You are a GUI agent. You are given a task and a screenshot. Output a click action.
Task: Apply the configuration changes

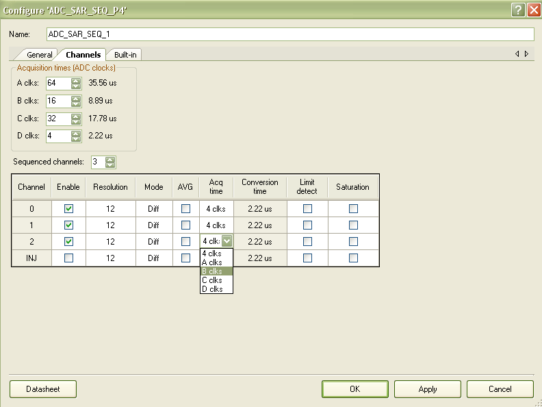[x=428, y=389]
